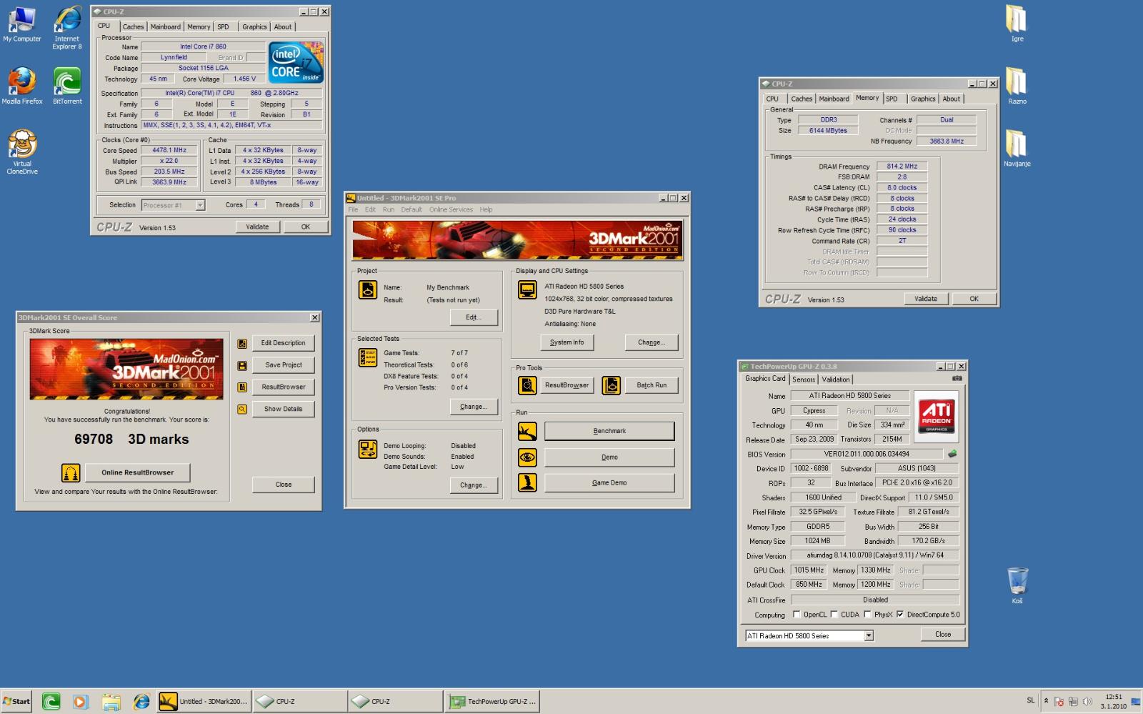Switch to Validation tab in GPU-Z
This screenshot has width=1143, height=714.
pyautogui.click(x=835, y=380)
